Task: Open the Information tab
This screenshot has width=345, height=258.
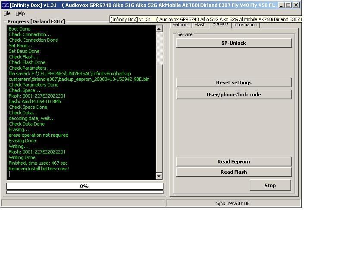Action: pyautogui.click(x=245, y=25)
